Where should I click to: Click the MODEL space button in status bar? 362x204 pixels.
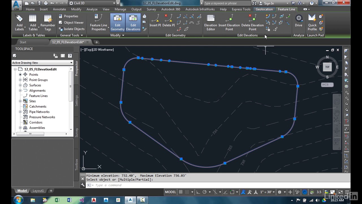pyautogui.click(x=171, y=192)
